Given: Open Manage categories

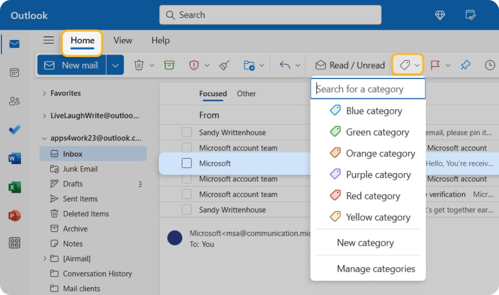Looking at the screenshot, I should pyautogui.click(x=376, y=269).
